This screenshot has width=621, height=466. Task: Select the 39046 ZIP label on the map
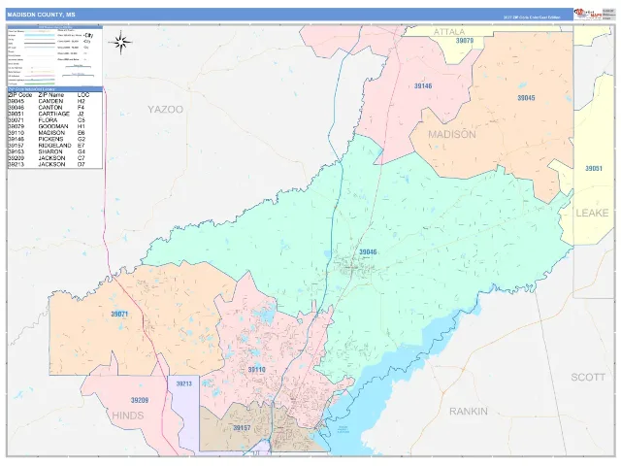point(368,252)
